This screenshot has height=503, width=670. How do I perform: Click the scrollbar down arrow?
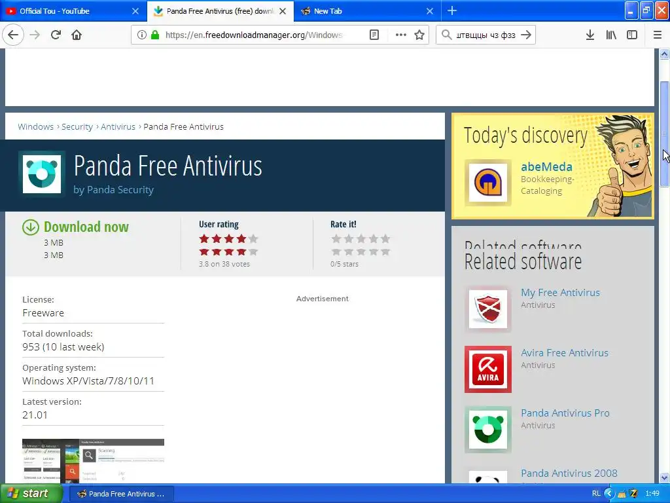click(x=664, y=477)
